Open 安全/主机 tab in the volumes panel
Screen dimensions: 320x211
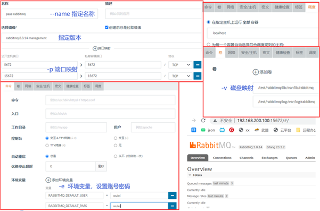[x=249, y=53]
